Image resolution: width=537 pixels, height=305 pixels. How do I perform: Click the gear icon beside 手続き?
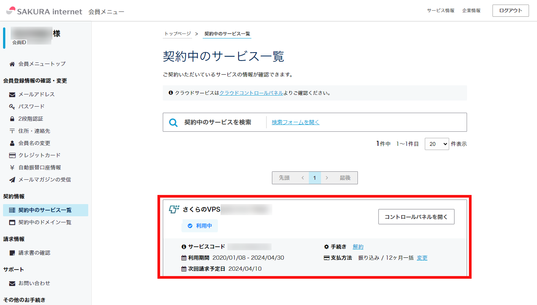tap(326, 247)
